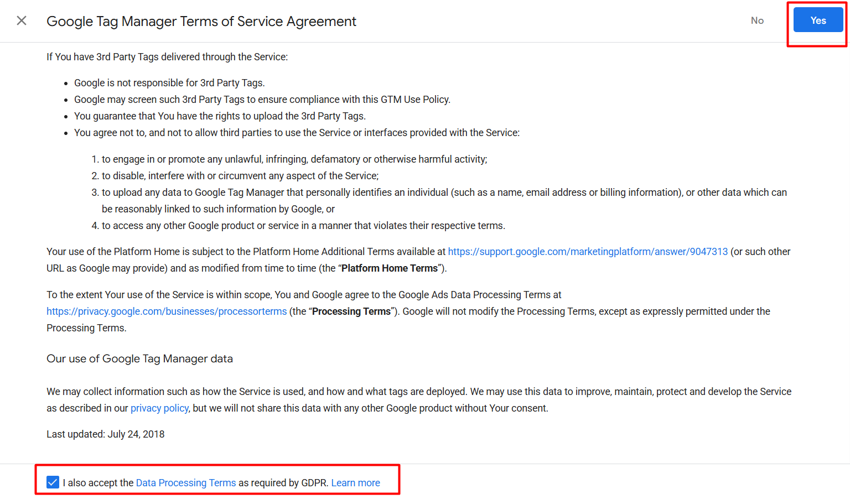Screen dimensions: 850x499
Task: Open the privacy.google.com processorterms link
Action: pos(167,311)
